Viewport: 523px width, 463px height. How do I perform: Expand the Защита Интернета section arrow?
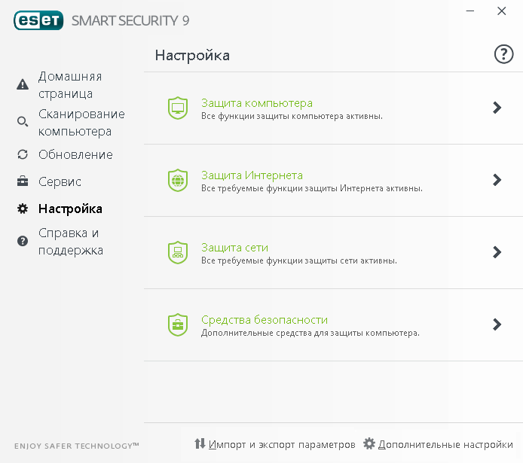[497, 180]
